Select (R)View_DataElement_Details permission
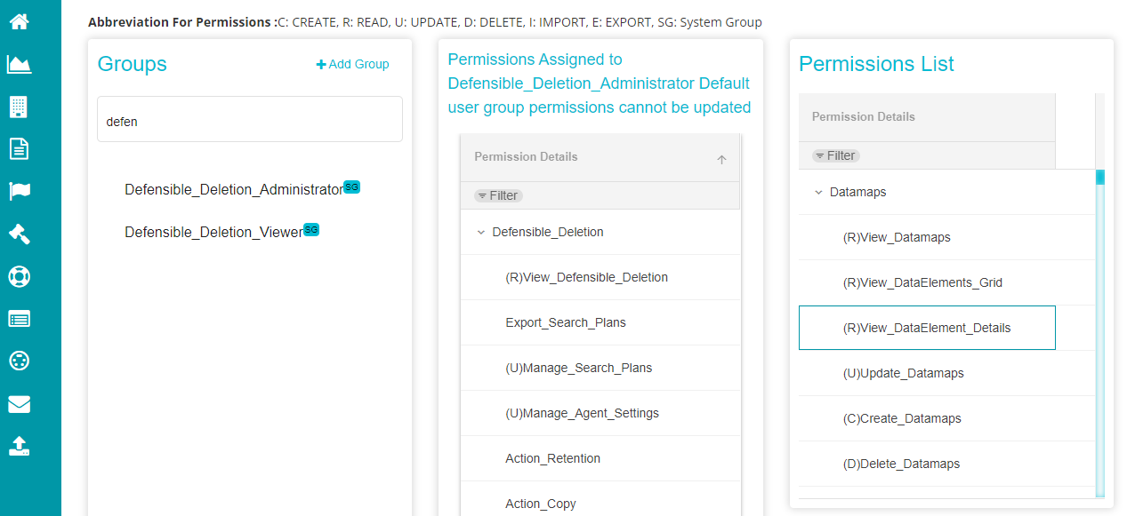 click(927, 328)
